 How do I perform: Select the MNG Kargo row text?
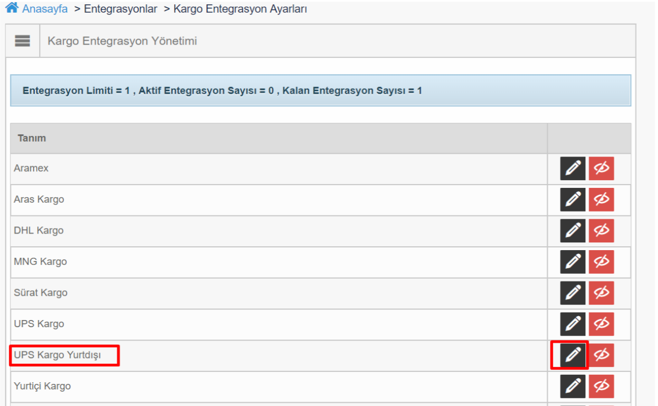40,261
